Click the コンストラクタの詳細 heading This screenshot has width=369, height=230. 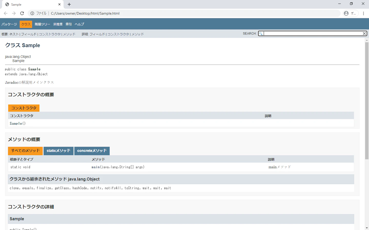[31, 207]
